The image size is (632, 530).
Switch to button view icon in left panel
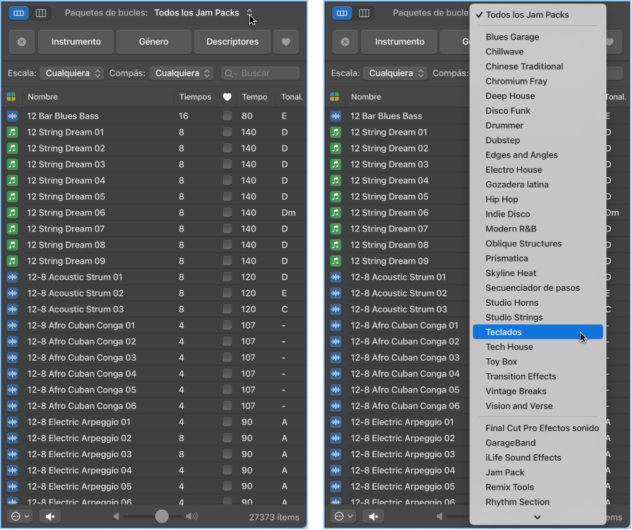(19, 13)
